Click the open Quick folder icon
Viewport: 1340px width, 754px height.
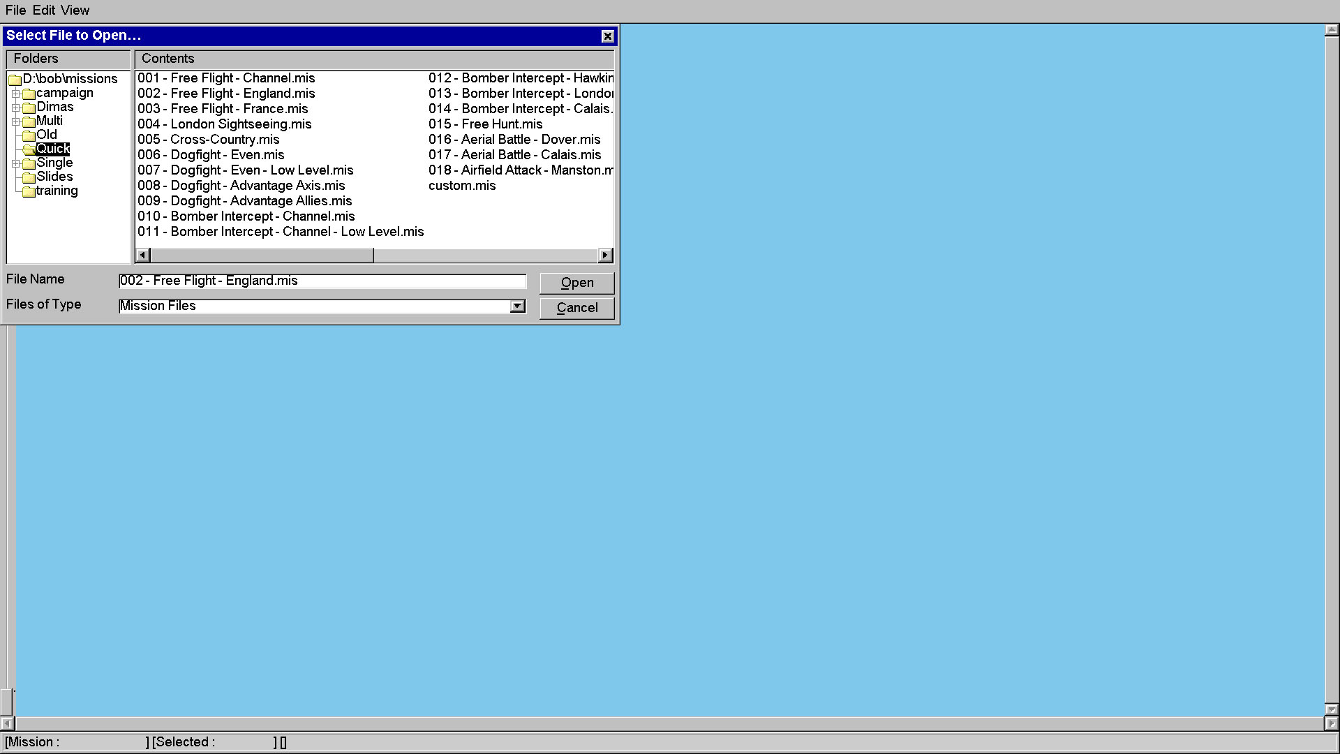point(29,149)
